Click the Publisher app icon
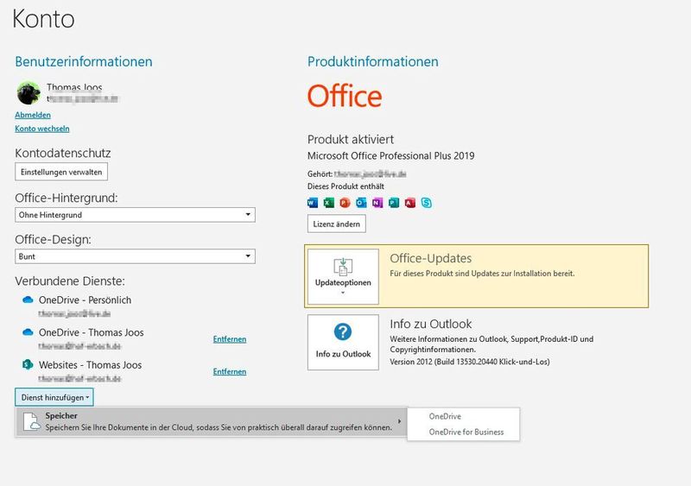 [x=394, y=203]
